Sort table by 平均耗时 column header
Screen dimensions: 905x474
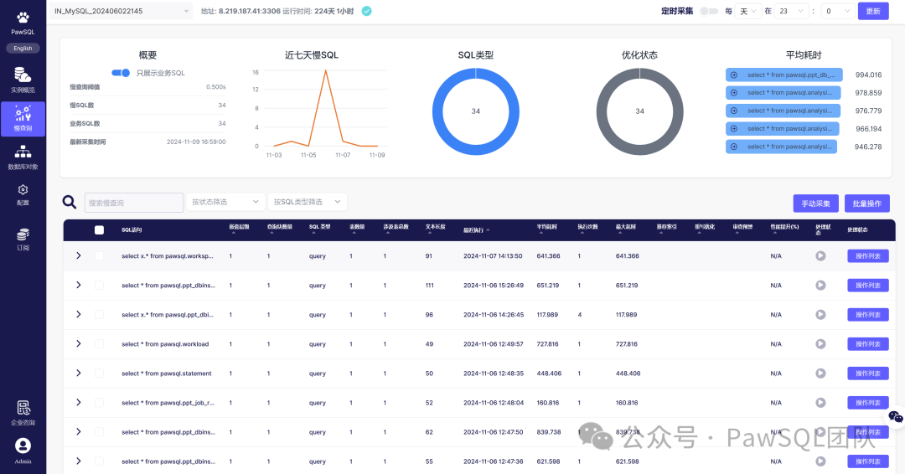pyautogui.click(x=546, y=229)
